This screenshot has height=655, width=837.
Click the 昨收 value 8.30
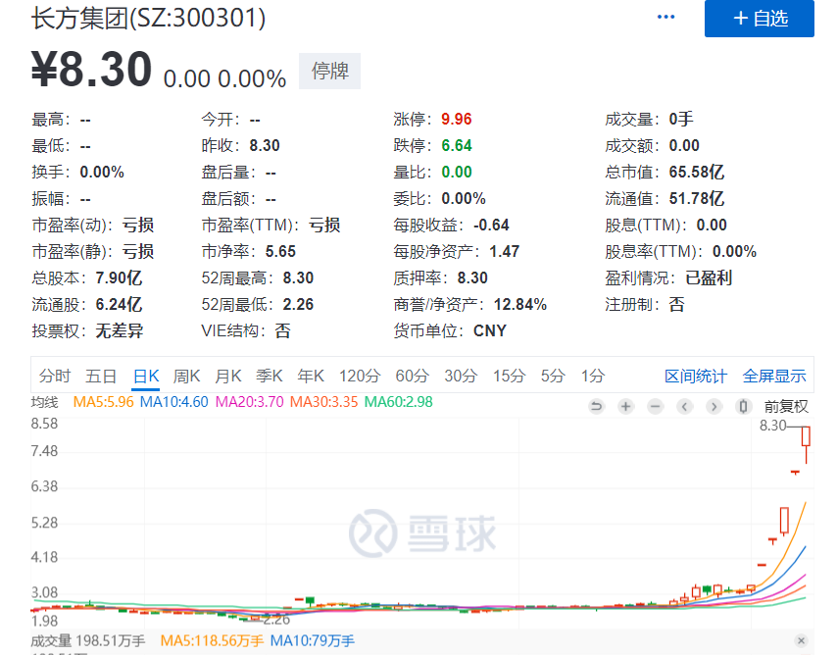point(265,145)
